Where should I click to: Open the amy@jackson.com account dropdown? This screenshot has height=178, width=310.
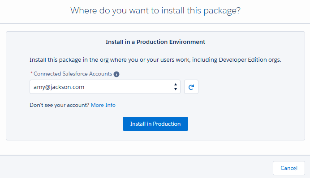click(105, 87)
